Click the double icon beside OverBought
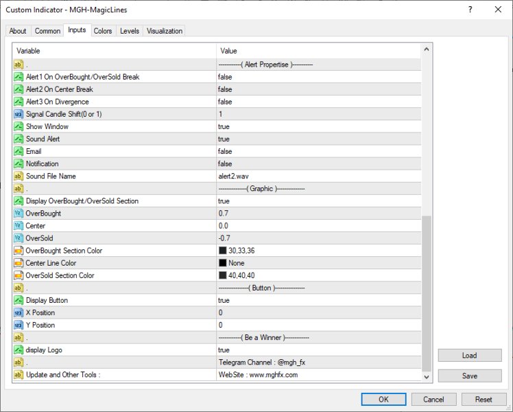513x412 pixels. [x=19, y=214]
